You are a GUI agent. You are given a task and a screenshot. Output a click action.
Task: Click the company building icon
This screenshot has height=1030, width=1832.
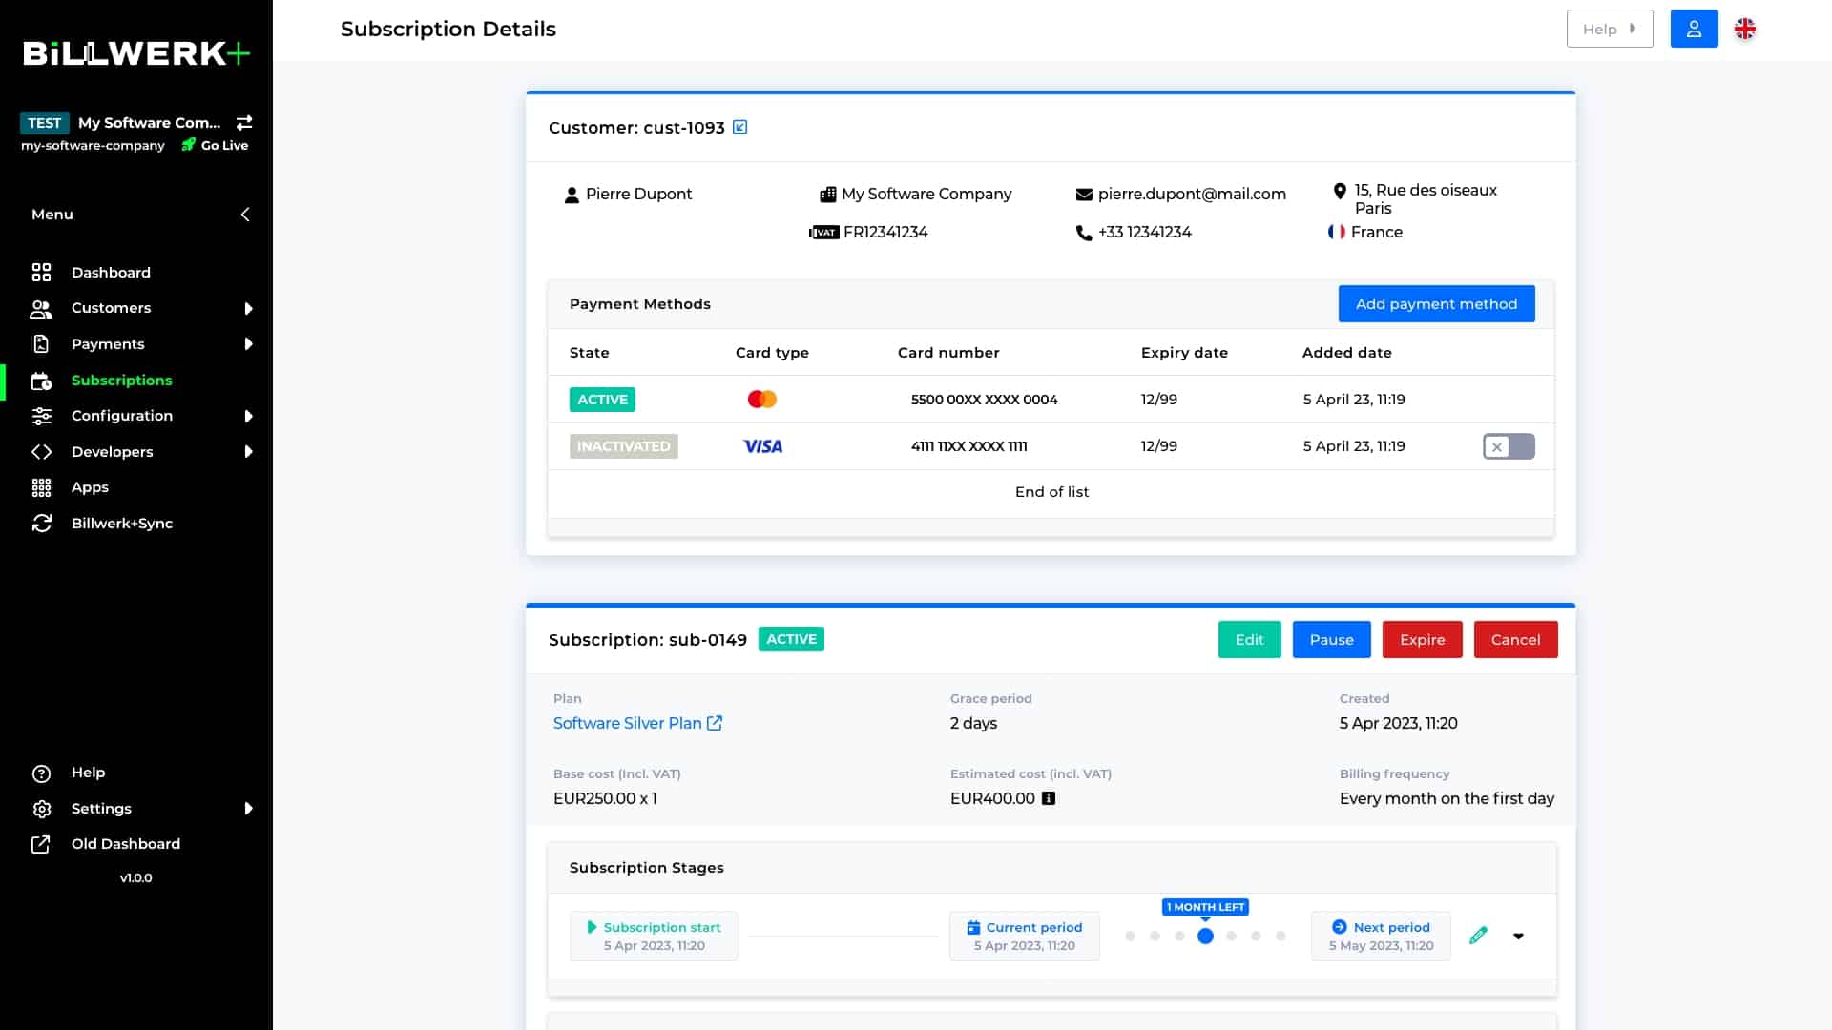point(827,195)
